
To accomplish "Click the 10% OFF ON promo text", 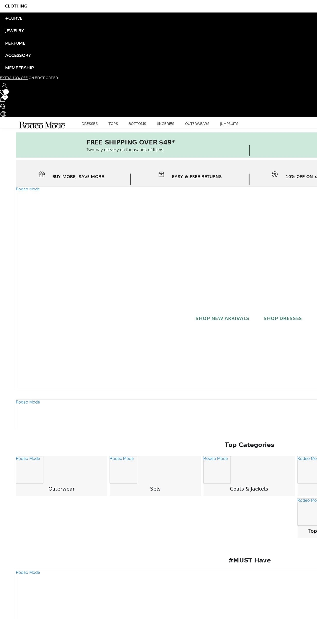I will pos(301,177).
